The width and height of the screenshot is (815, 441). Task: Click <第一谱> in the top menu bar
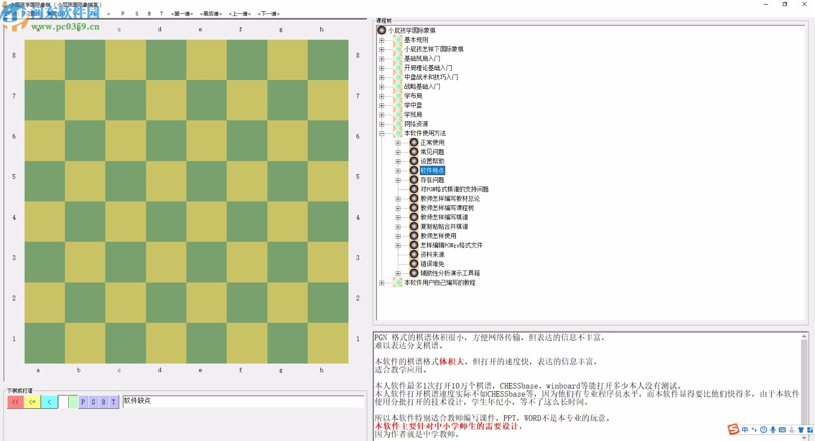pos(182,14)
